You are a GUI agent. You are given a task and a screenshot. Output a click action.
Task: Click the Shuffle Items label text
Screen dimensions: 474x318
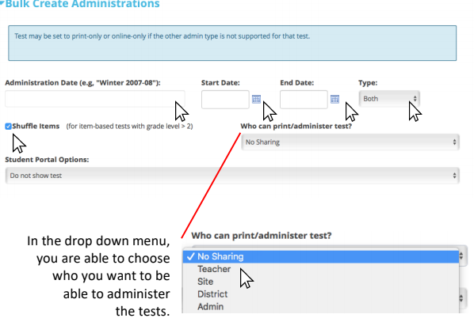pyautogui.click(x=36, y=126)
